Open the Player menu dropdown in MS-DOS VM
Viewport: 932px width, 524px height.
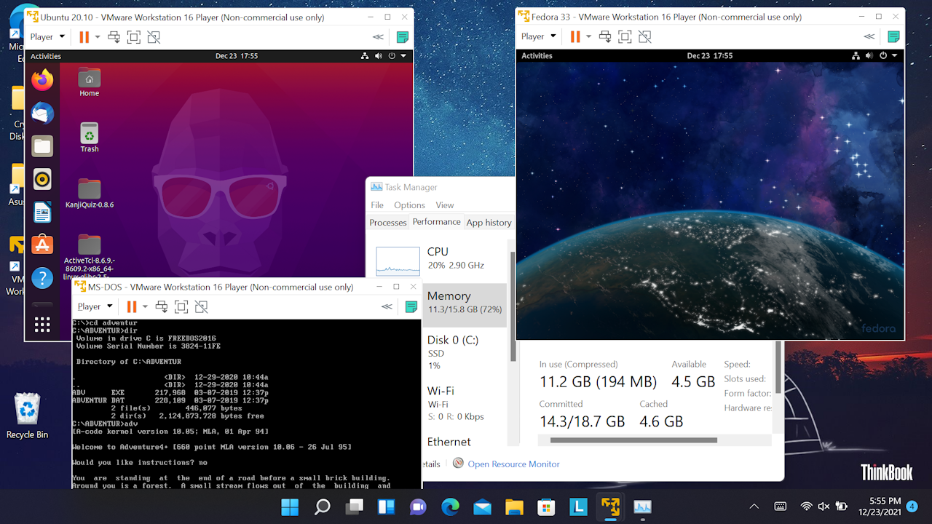click(x=95, y=306)
